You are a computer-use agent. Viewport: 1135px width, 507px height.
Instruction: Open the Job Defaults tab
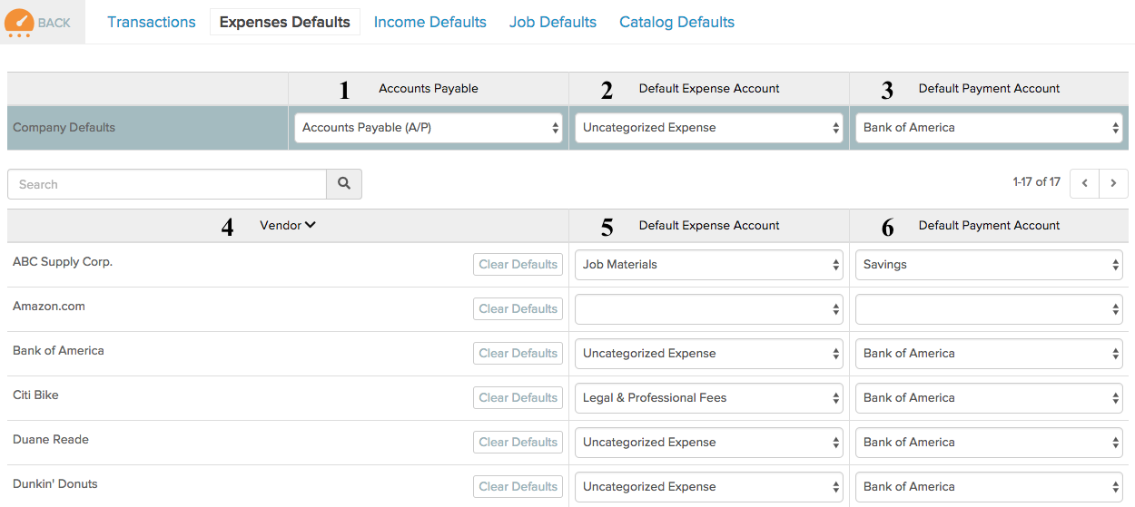(553, 22)
